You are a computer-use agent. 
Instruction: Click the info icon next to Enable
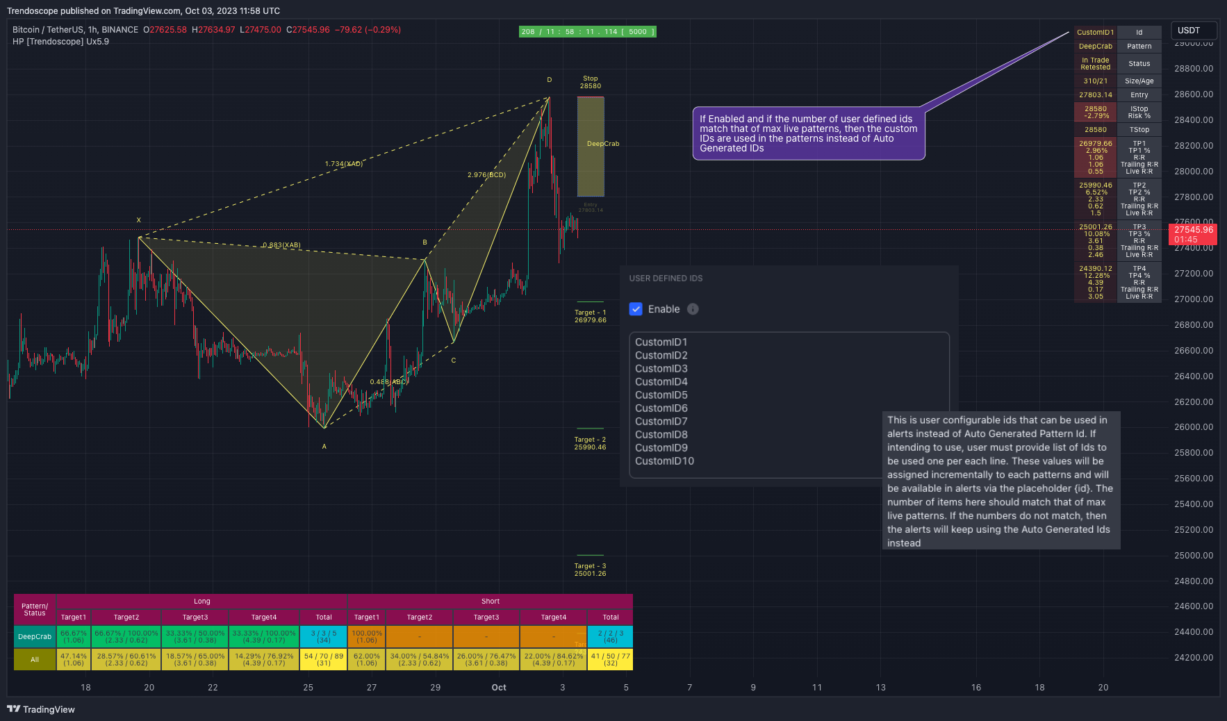[x=693, y=309]
